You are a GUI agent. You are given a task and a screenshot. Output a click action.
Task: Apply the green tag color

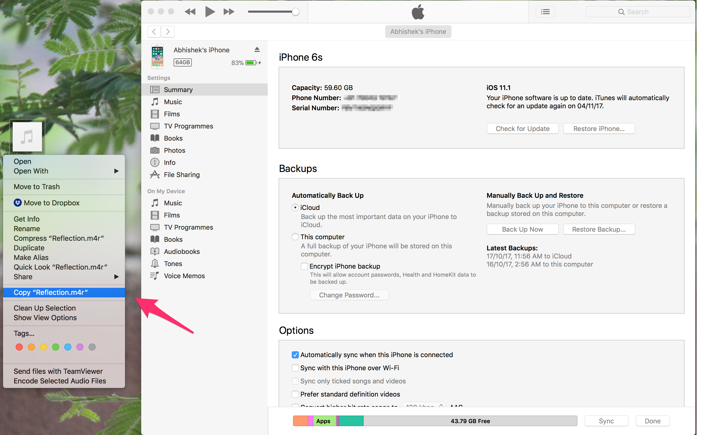pos(56,347)
